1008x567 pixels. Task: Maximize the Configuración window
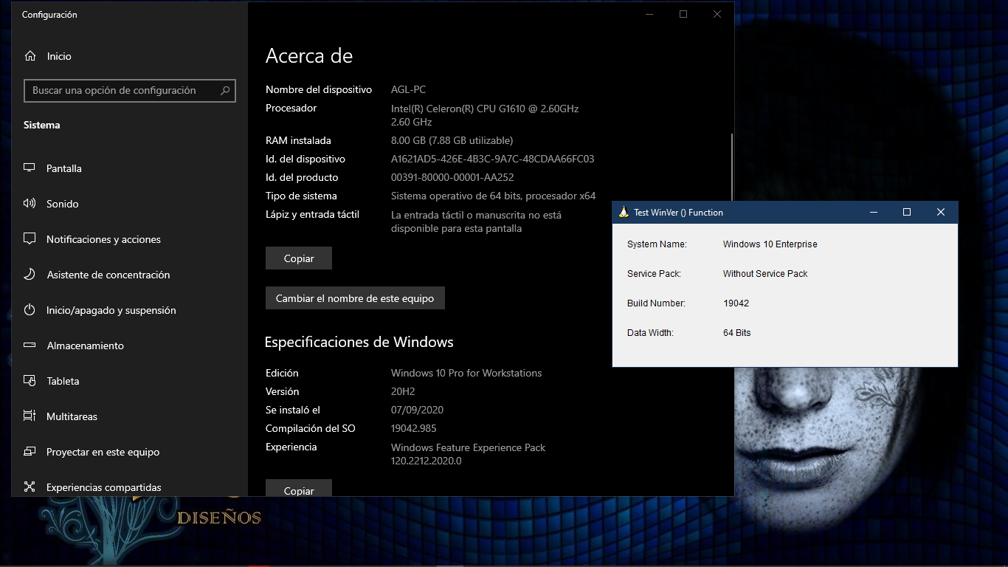point(683,14)
